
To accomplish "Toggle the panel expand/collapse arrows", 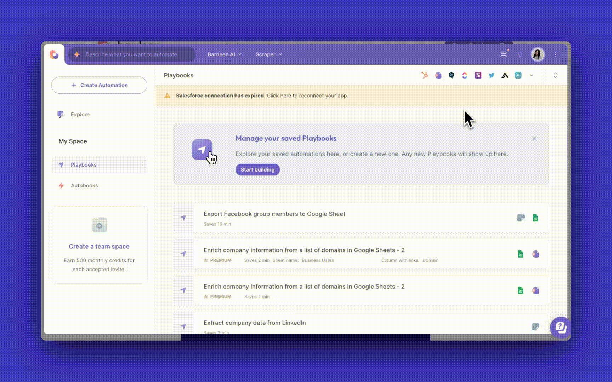I will 555,75.
